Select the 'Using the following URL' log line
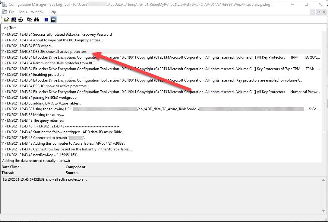The width and height of the screenshot is (328, 222). pos(161,109)
